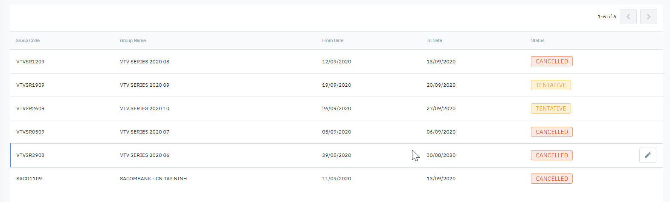The height and width of the screenshot is (202, 670).
Task: Sort by Group Name column header
Action: tap(133, 40)
